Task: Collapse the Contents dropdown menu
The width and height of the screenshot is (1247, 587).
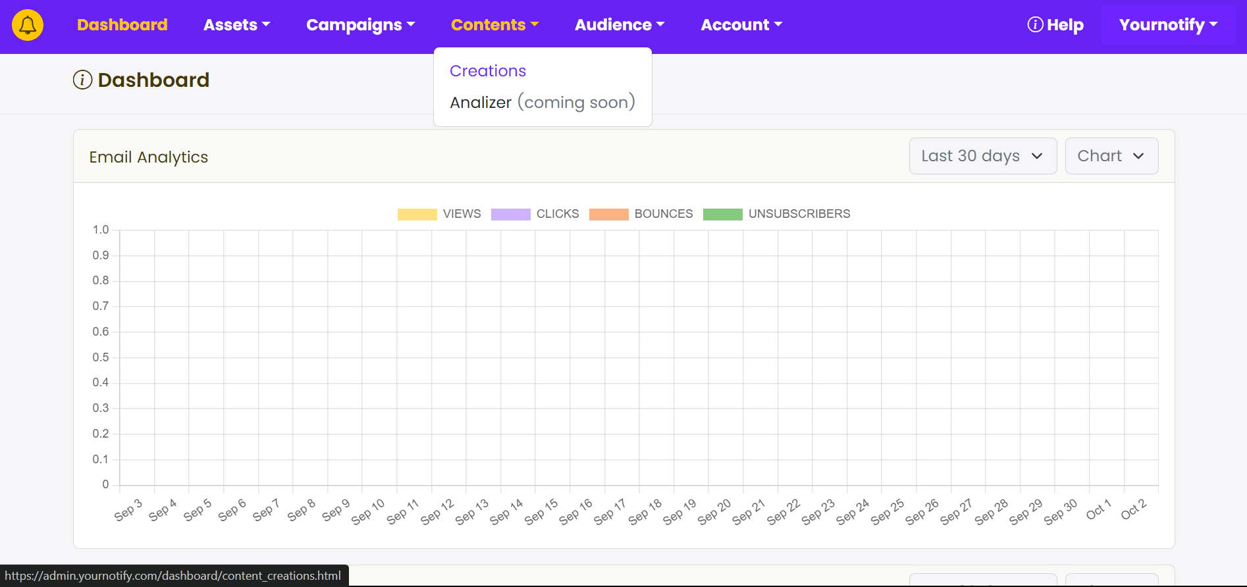Action: [x=495, y=25]
